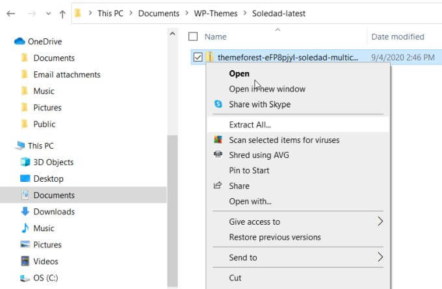Expand the Give access to submenu
The image size is (442, 289).
(x=380, y=221)
